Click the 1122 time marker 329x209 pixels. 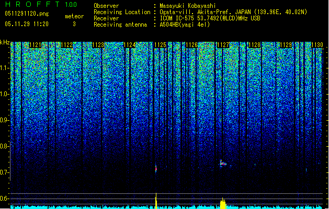pos(67,45)
